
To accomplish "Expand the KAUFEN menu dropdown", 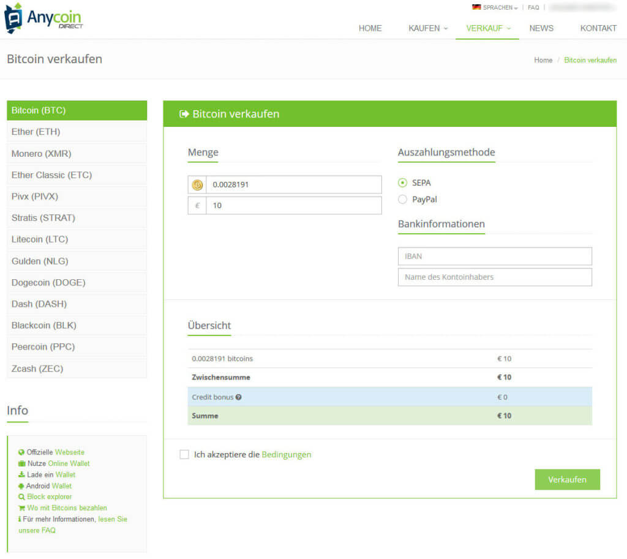I will pyautogui.click(x=428, y=28).
